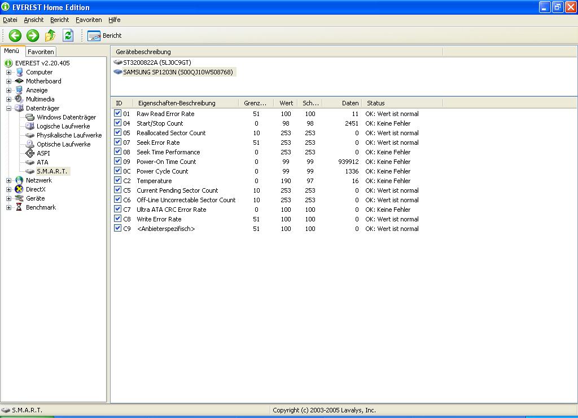This screenshot has width=578, height=418.
Task: Select the ST3200822A (5LJ0C9GT) device row
Action: click(157, 63)
